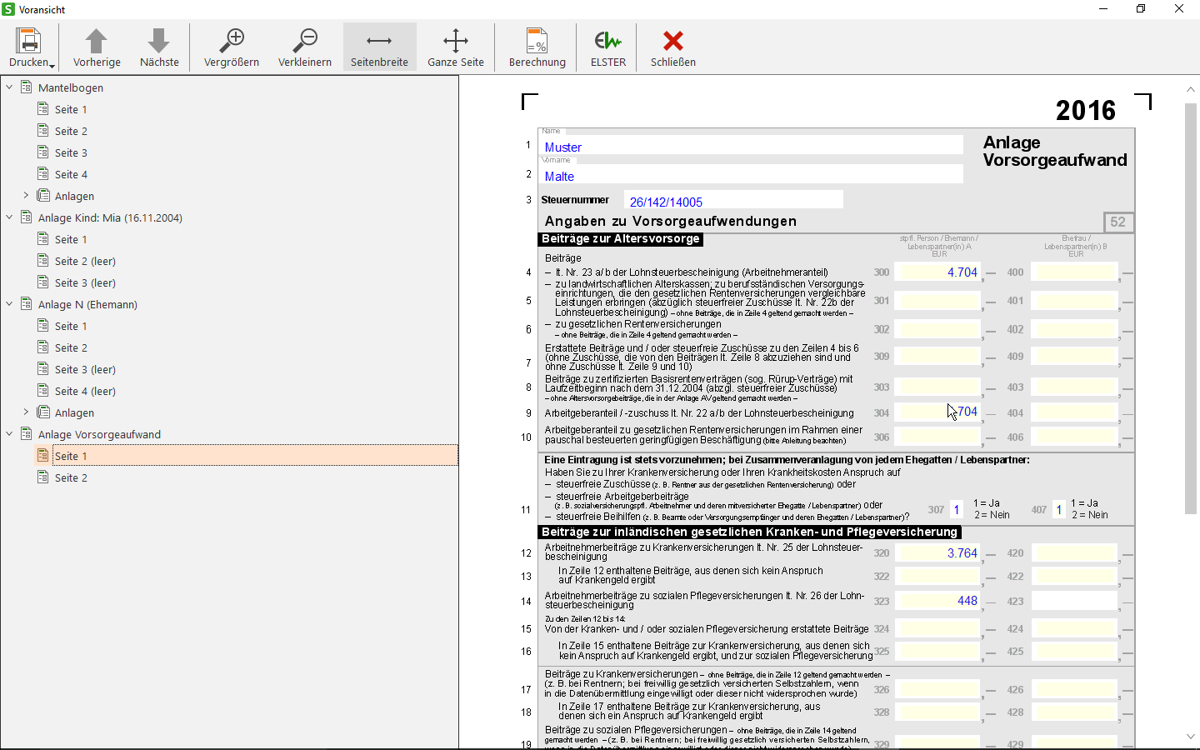Image resolution: width=1200 pixels, height=750 pixels.
Task: Select the Mantelbogen tree item
Action: click(x=71, y=87)
